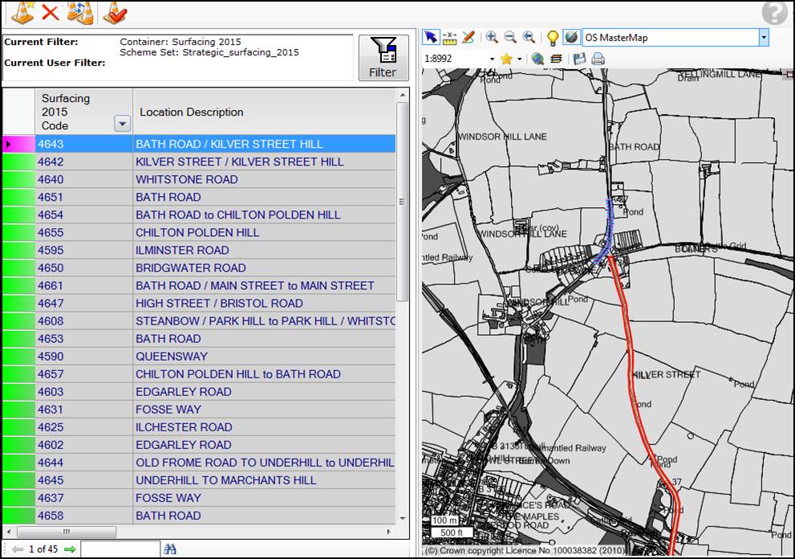Screen dimensions: 795x559
Task: Select the redline sketch pen tool
Action: point(468,37)
